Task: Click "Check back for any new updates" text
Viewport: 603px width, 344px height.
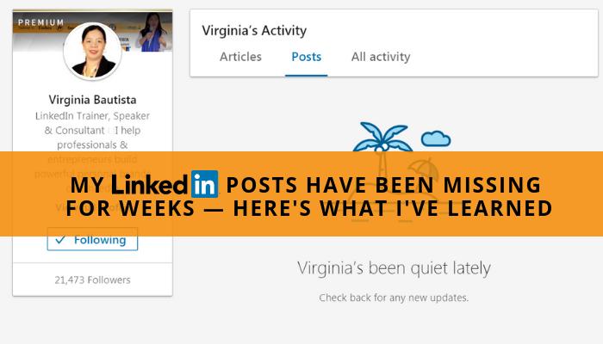Action: [394, 298]
